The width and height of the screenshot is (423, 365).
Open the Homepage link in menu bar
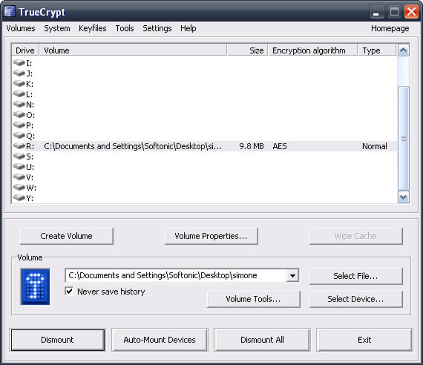[390, 28]
